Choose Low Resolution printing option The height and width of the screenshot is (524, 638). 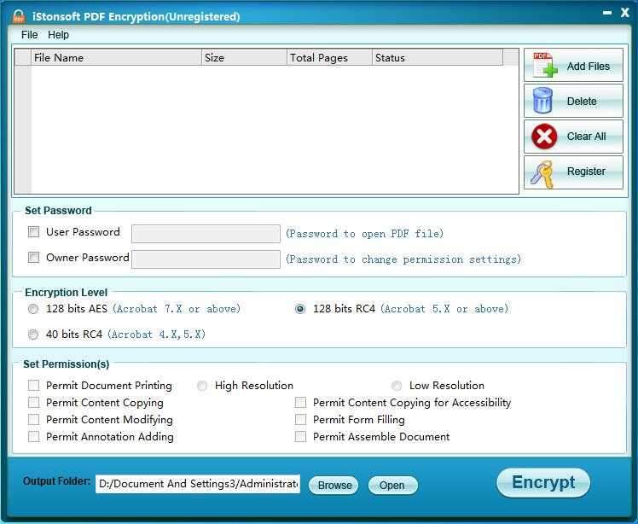pyautogui.click(x=397, y=386)
